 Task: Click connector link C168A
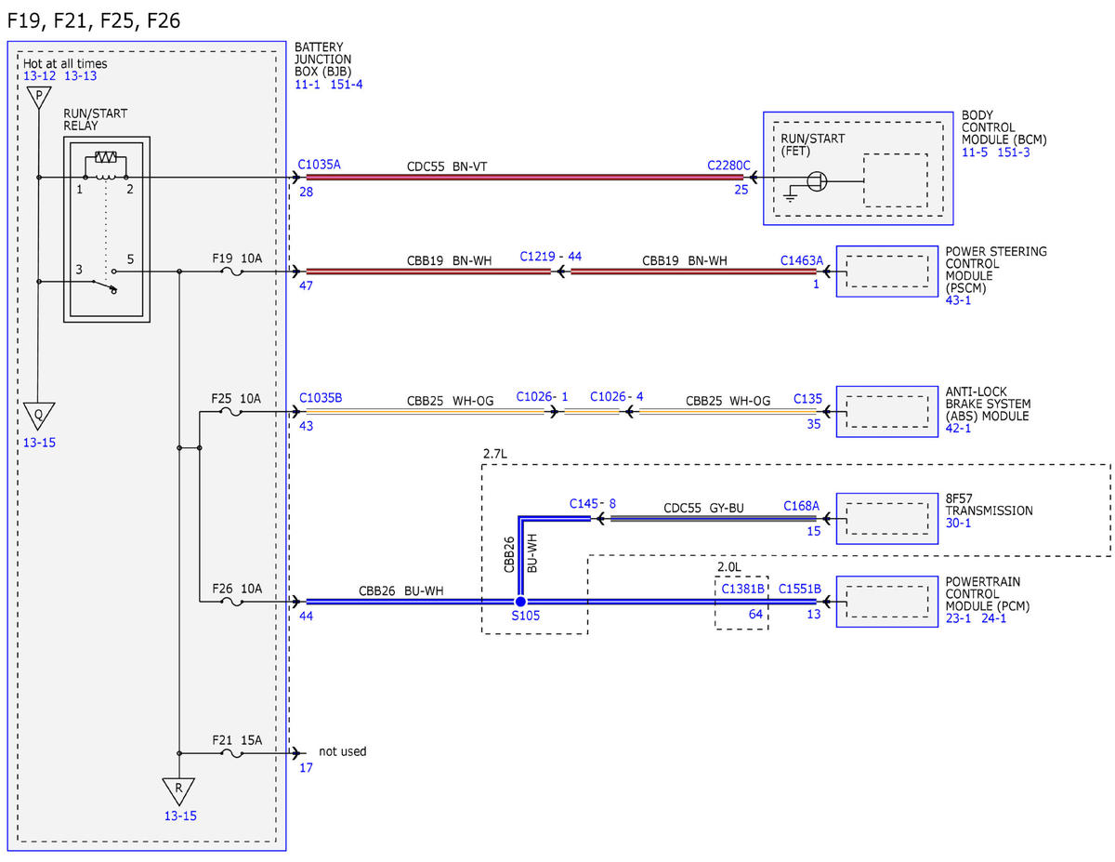(x=801, y=506)
